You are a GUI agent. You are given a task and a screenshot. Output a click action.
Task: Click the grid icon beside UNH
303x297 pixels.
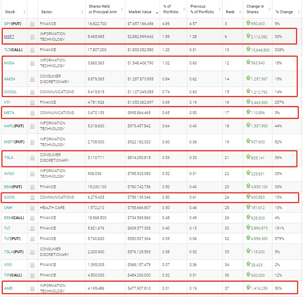click(32, 208)
